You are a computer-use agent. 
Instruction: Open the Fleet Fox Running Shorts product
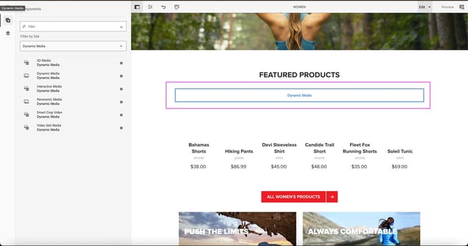click(359, 148)
